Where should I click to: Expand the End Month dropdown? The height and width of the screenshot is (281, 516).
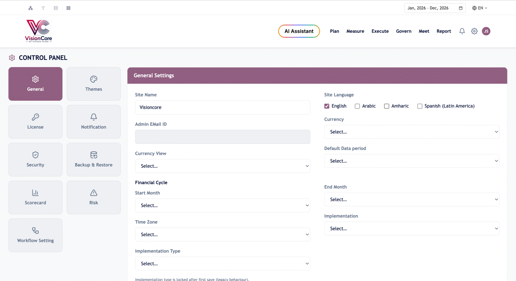(x=412, y=200)
